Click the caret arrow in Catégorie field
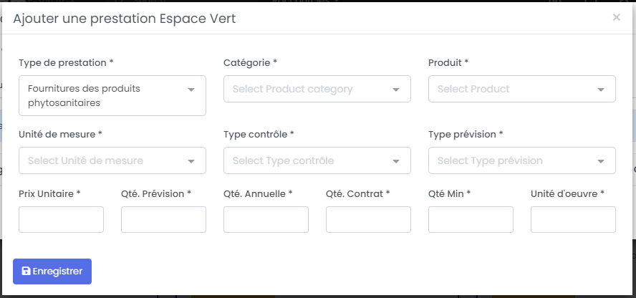Screen dimensions: 636x298 coord(396,90)
